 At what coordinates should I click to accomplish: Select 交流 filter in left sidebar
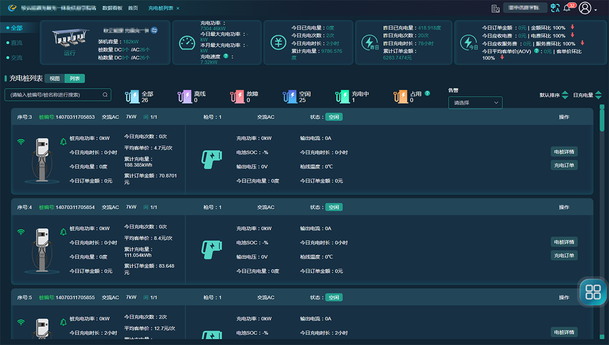tap(16, 58)
